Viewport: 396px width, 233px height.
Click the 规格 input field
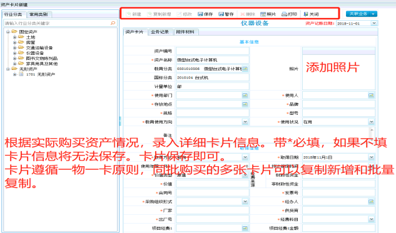pos(213,113)
